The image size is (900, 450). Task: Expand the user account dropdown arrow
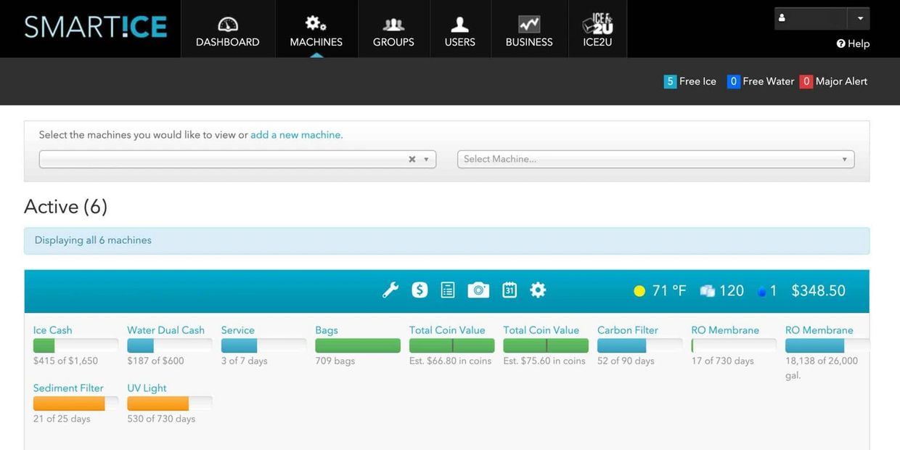click(x=860, y=18)
